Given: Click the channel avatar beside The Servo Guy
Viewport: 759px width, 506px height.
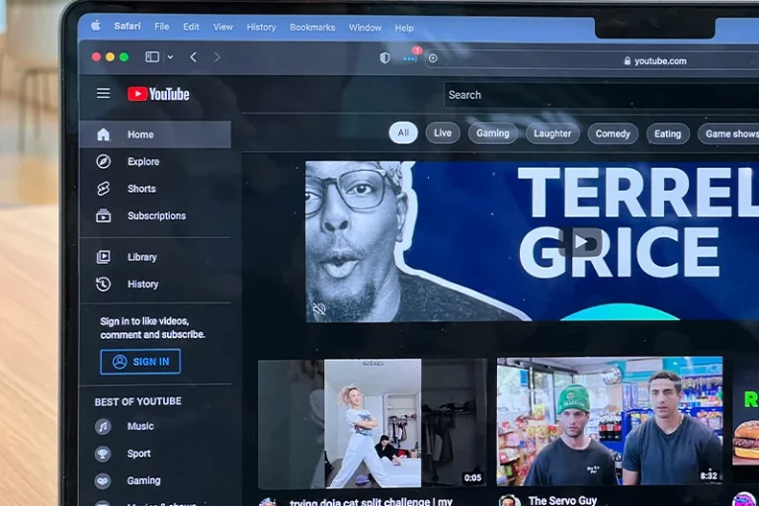Looking at the screenshot, I should (x=509, y=502).
